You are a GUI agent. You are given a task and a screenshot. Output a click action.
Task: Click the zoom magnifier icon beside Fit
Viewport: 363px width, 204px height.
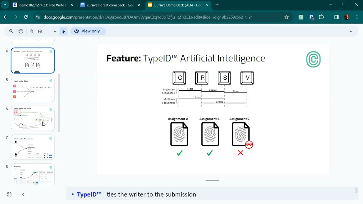click(32, 31)
